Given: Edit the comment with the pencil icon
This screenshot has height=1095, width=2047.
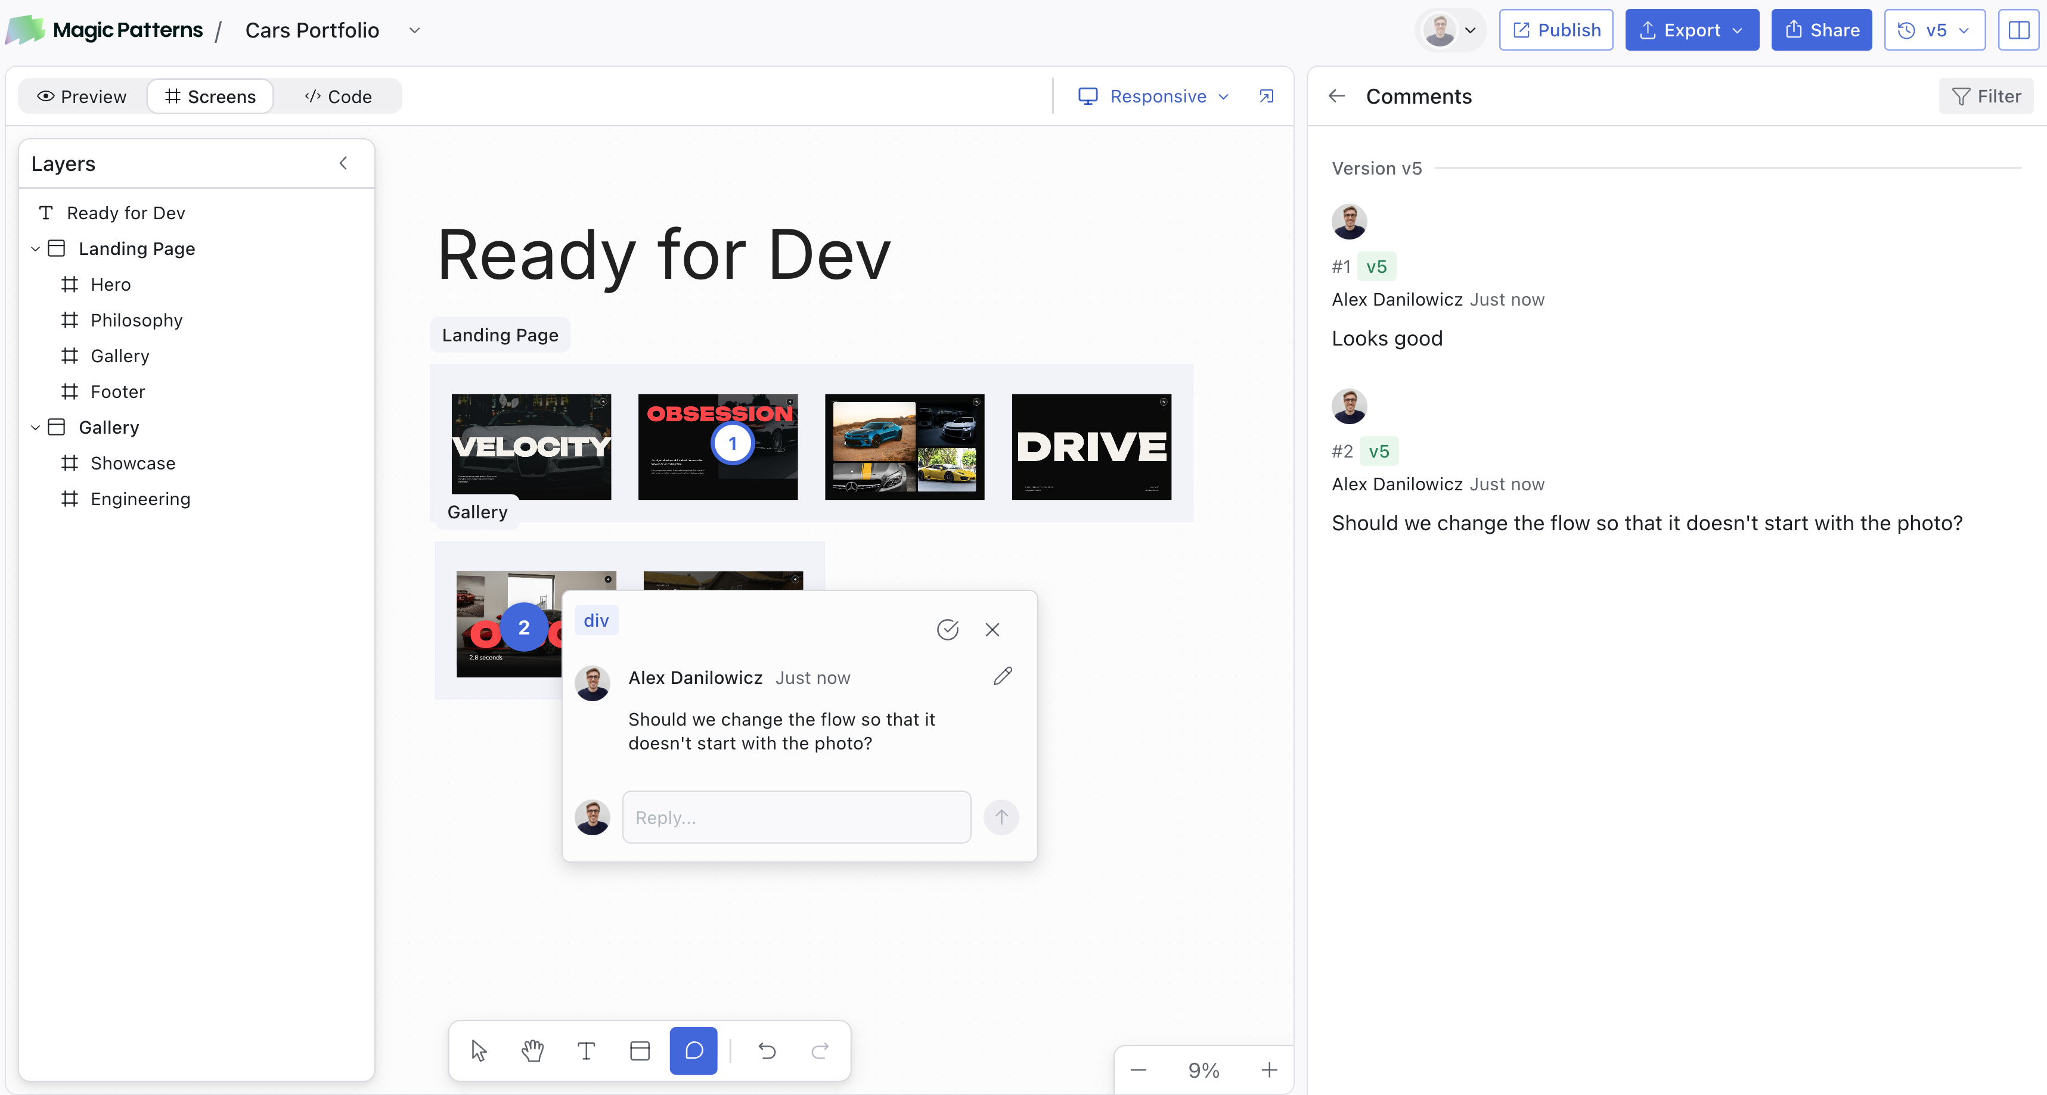Looking at the screenshot, I should pos(1003,676).
